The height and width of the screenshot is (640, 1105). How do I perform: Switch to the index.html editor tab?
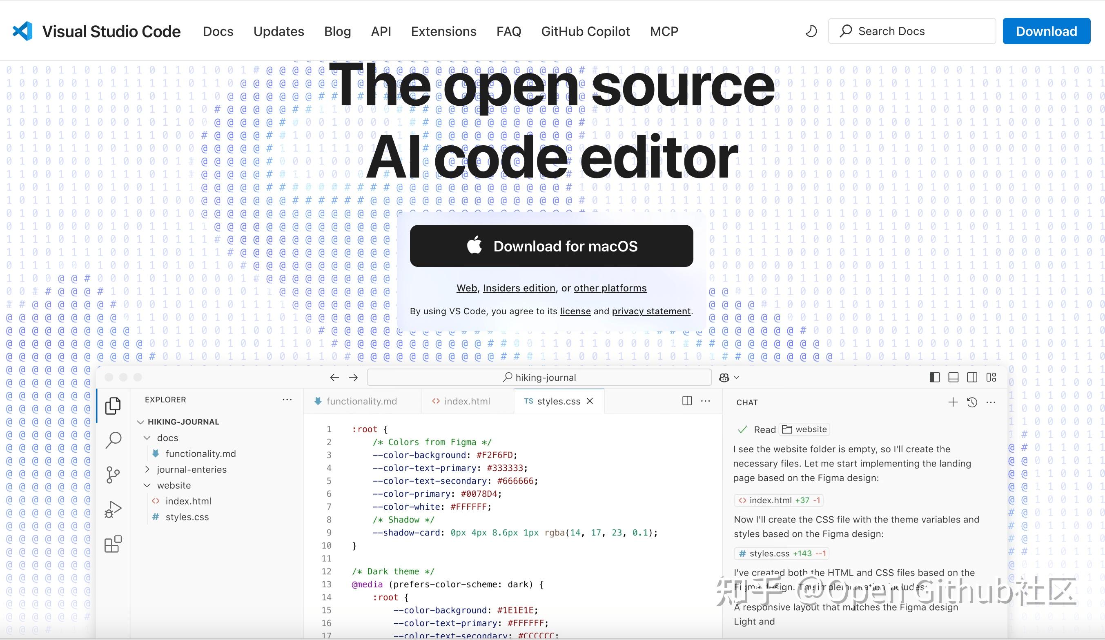click(467, 401)
